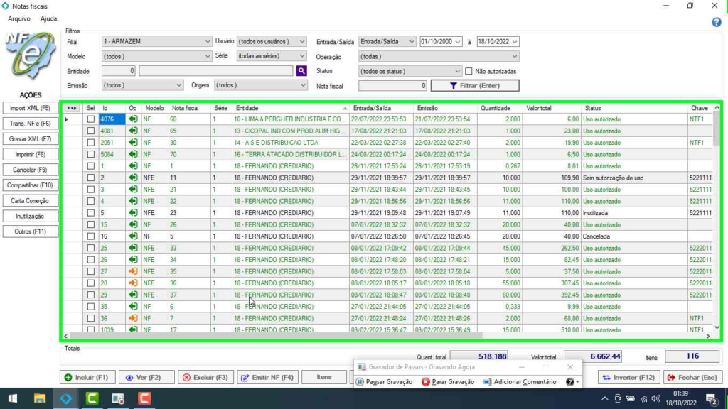The image size is (728, 409).
Task: Select the checkbox for row Id 4081
Action: [90, 131]
